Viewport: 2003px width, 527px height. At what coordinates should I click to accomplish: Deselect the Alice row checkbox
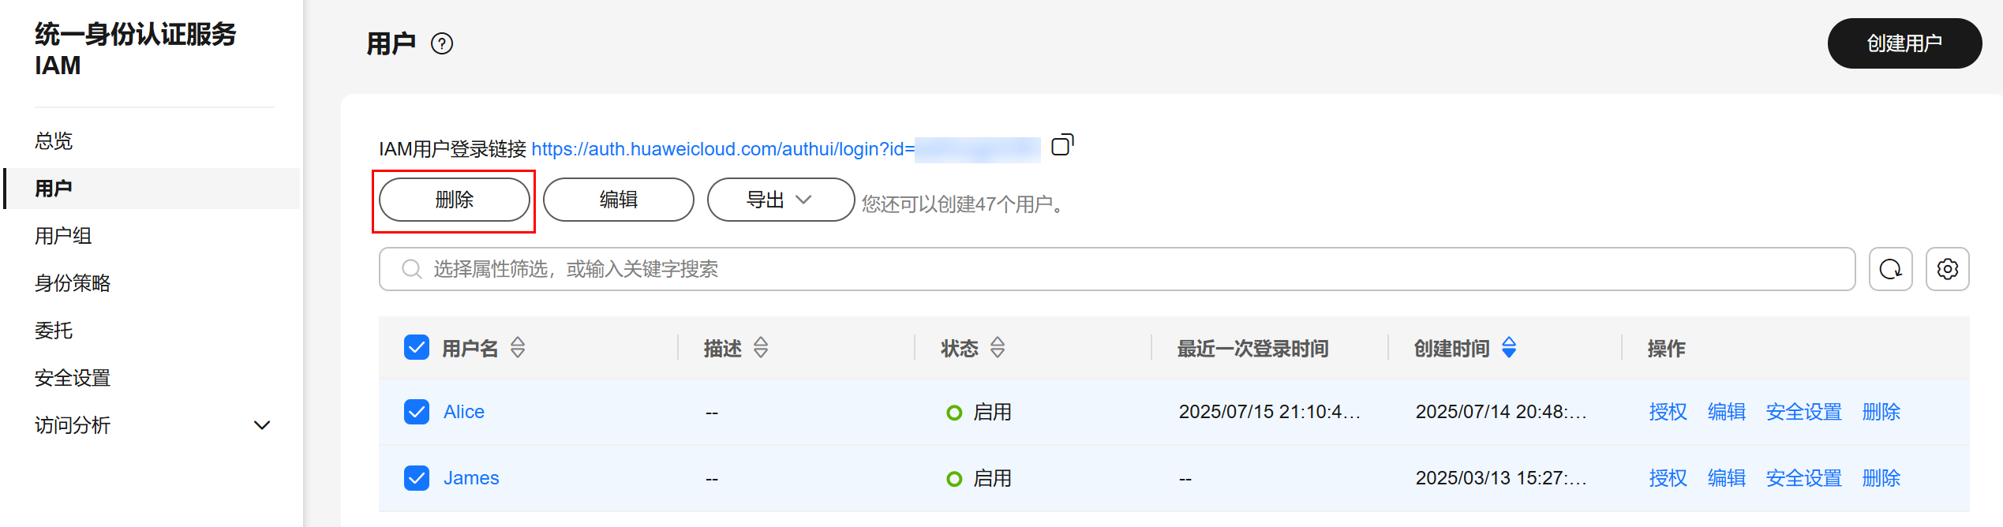click(417, 412)
